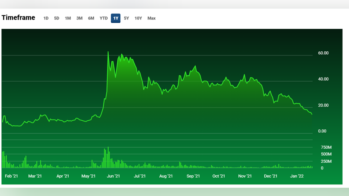Image resolution: width=349 pixels, height=196 pixels.
Task: Click the tallest volume bar near Jun '21
Action: pyautogui.click(x=108, y=157)
